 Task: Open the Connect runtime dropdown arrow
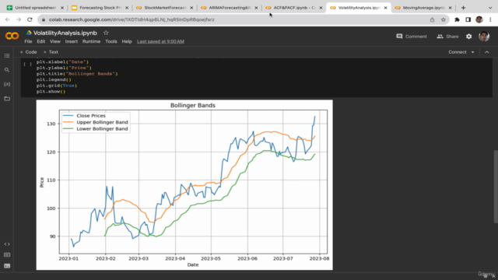point(472,52)
